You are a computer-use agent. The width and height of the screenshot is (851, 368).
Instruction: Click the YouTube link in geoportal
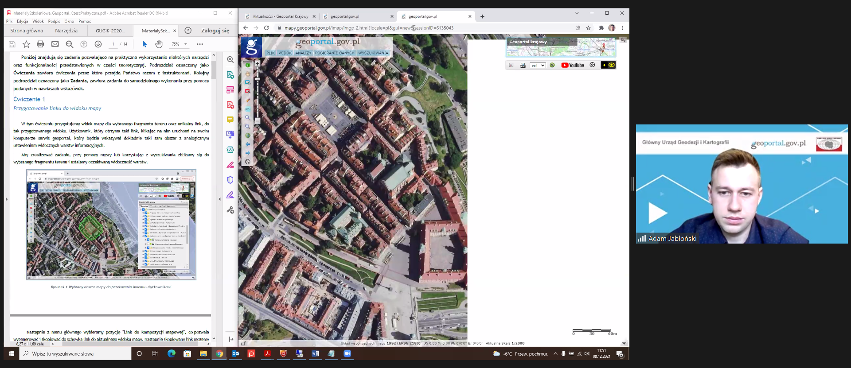point(573,65)
